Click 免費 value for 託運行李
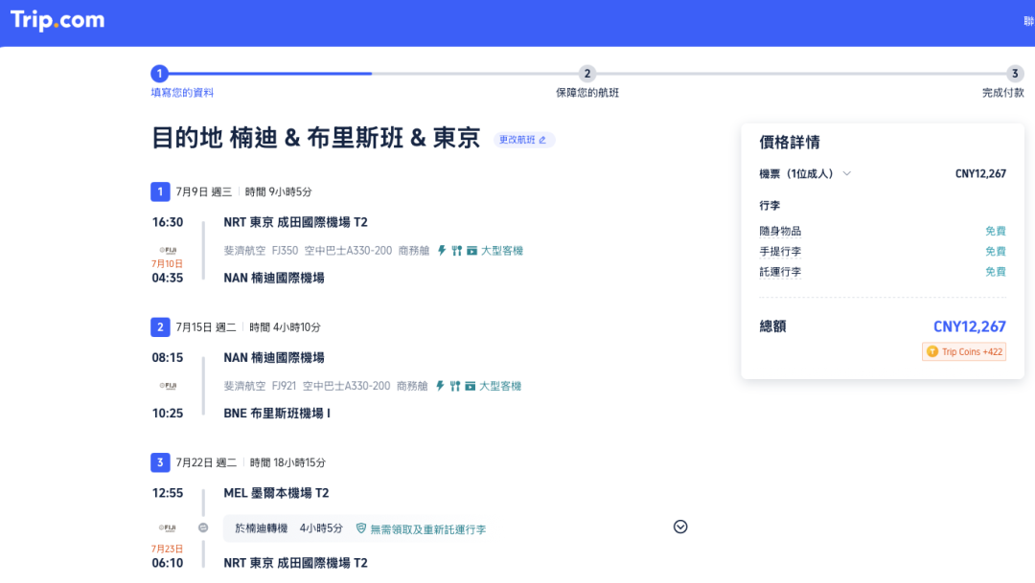1035x583 pixels. [x=996, y=272]
